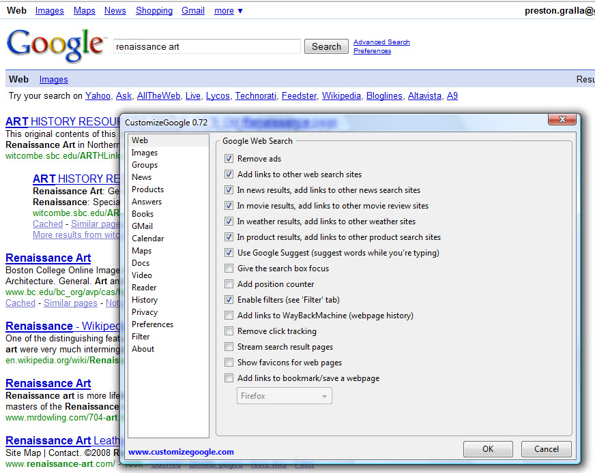
Task: Switch to the Images results tab
Action: pyautogui.click(x=53, y=79)
